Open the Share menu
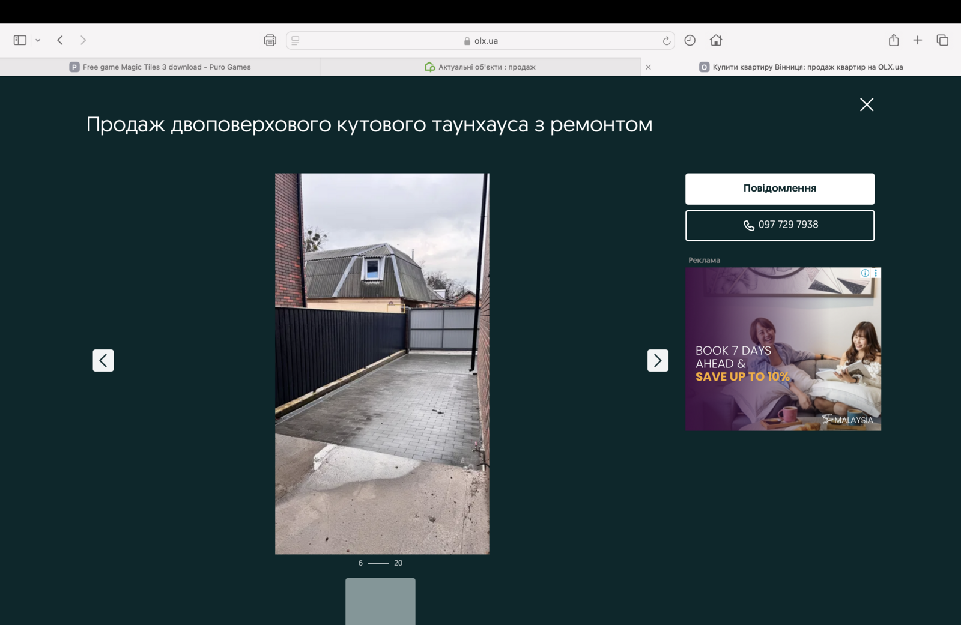 click(x=894, y=40)
